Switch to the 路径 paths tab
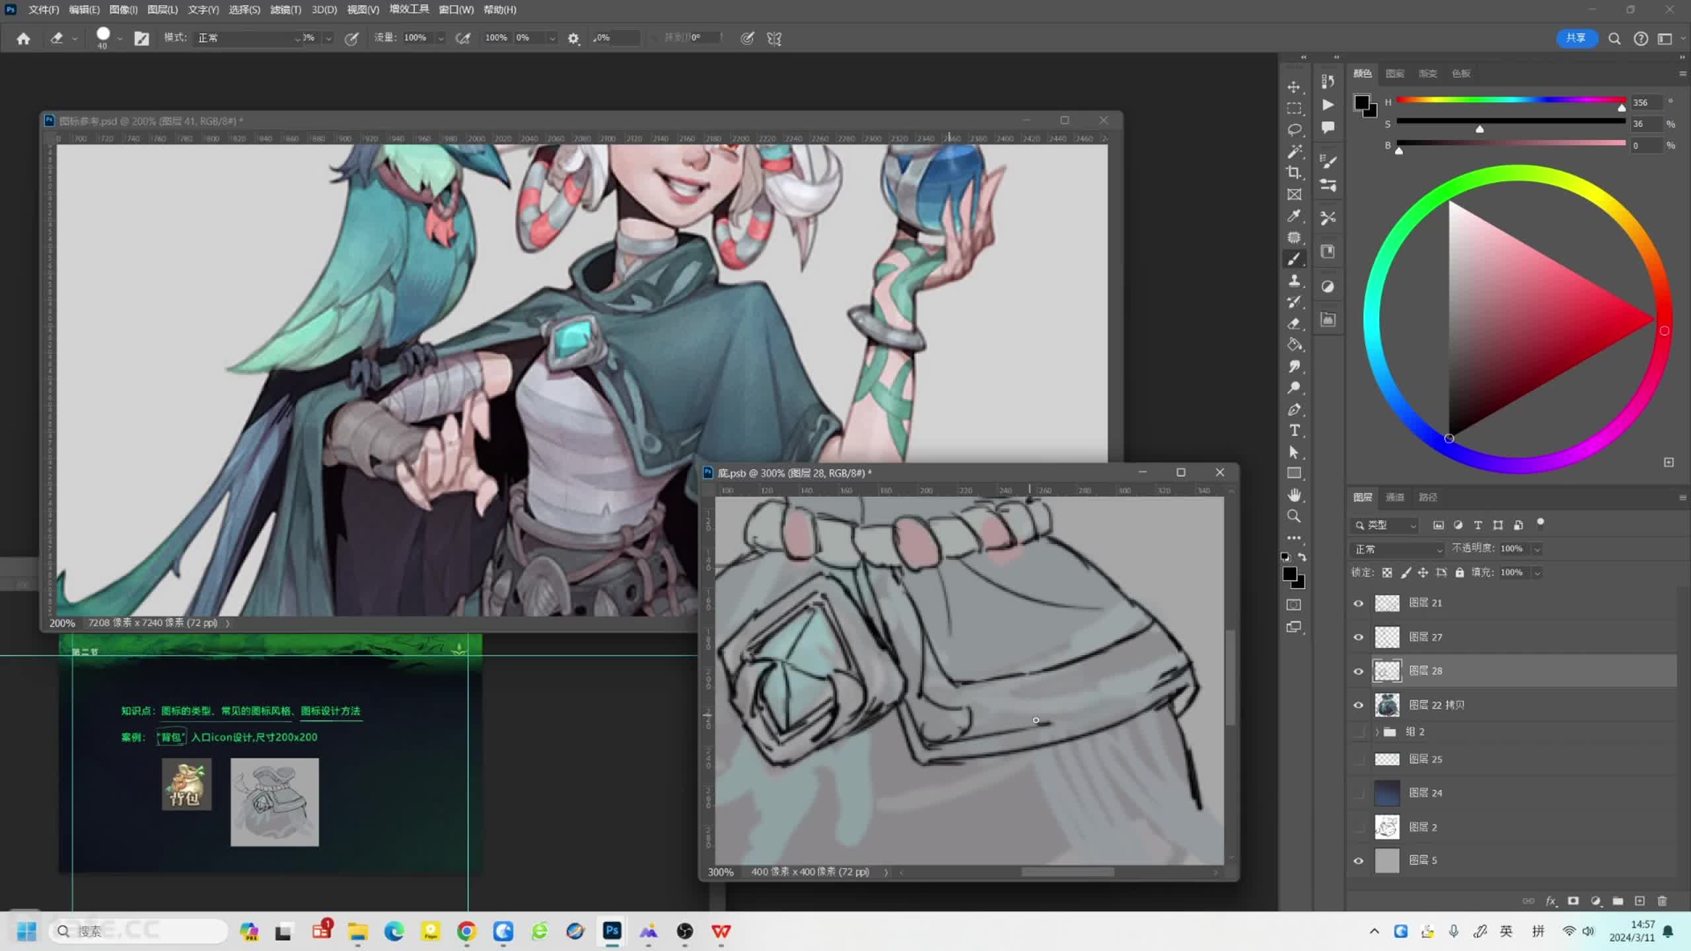This screenshot has width=1691, height=951. click(1427, 497)
